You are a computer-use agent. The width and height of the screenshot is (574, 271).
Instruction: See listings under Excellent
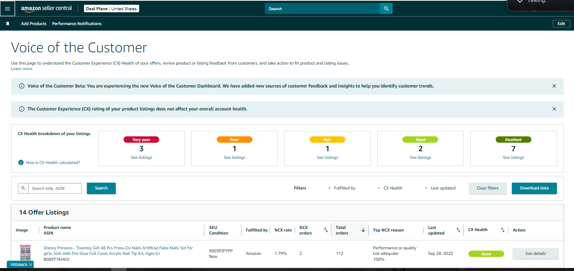pos(514,158)
